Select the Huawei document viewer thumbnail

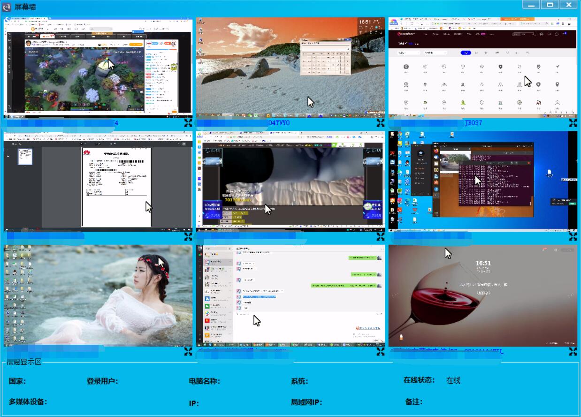[98, 181]
